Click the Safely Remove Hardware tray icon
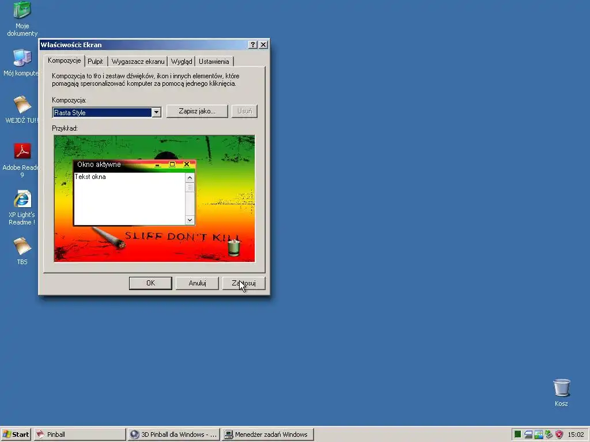The width and height of the screenshot is (590, 442). click(x=549, y=435)
